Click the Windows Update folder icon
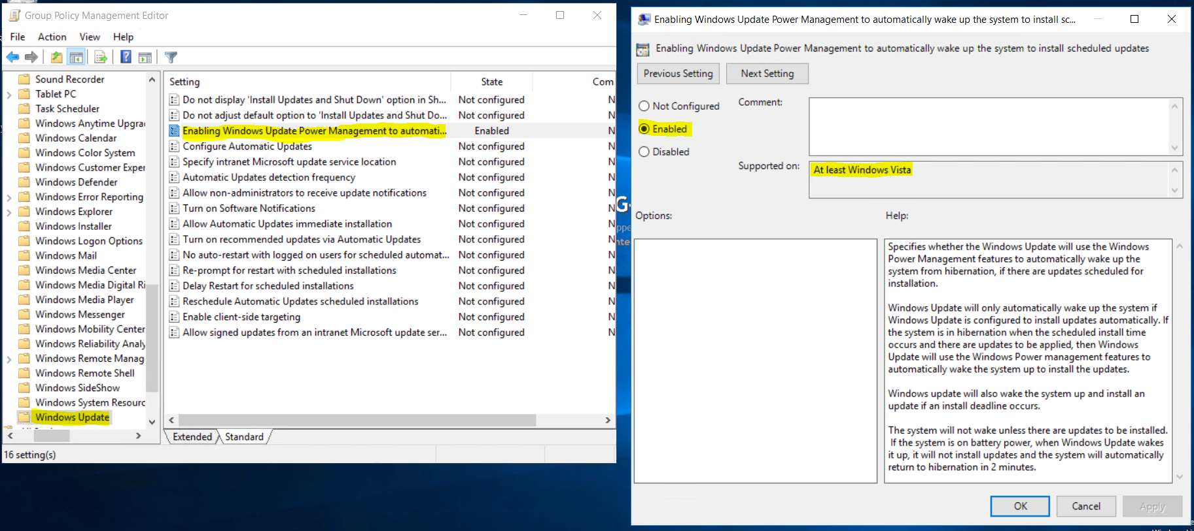 [x=24, y=417]
